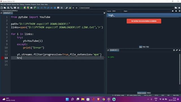
Task: Save the current file
Action: [x=8, y=8]
